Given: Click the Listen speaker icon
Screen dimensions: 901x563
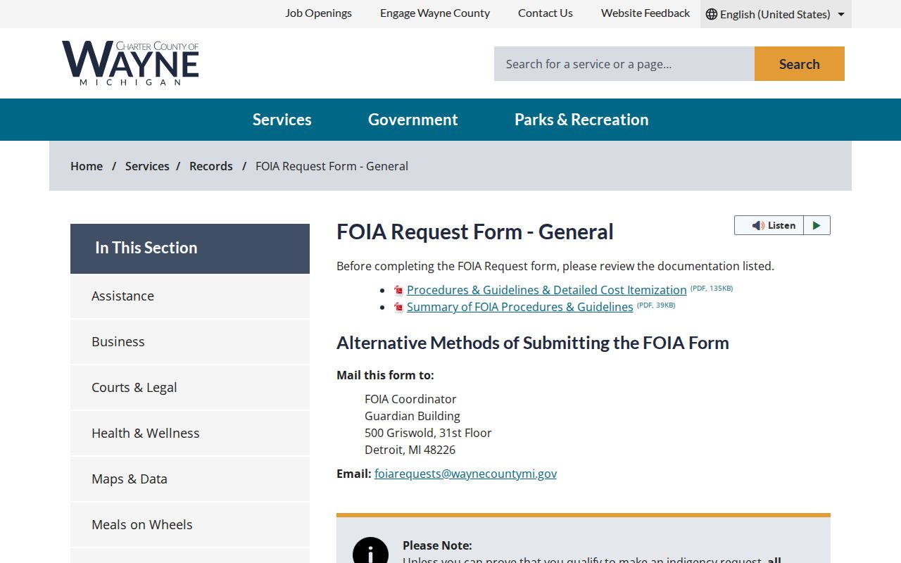Looking at the screenshot, I should (x=758, y=225).
